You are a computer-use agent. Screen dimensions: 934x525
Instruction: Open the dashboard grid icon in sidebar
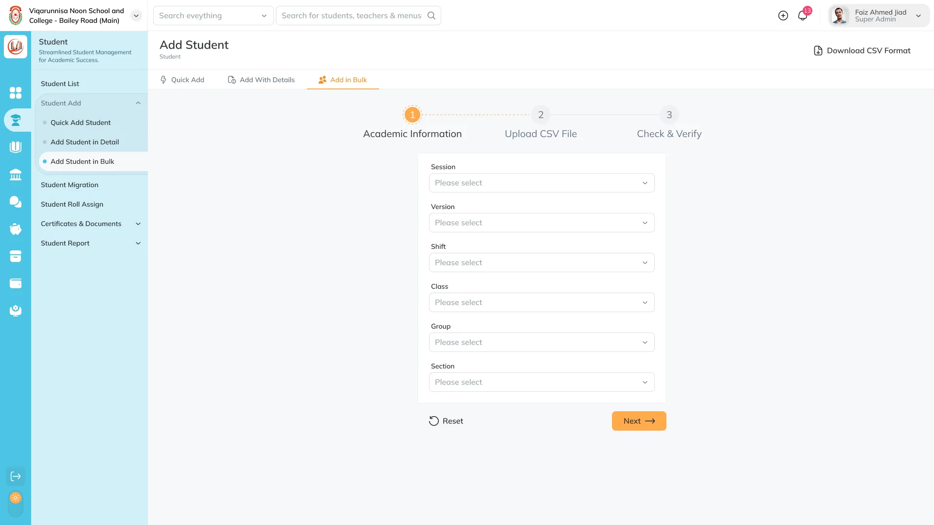(16, 93)
